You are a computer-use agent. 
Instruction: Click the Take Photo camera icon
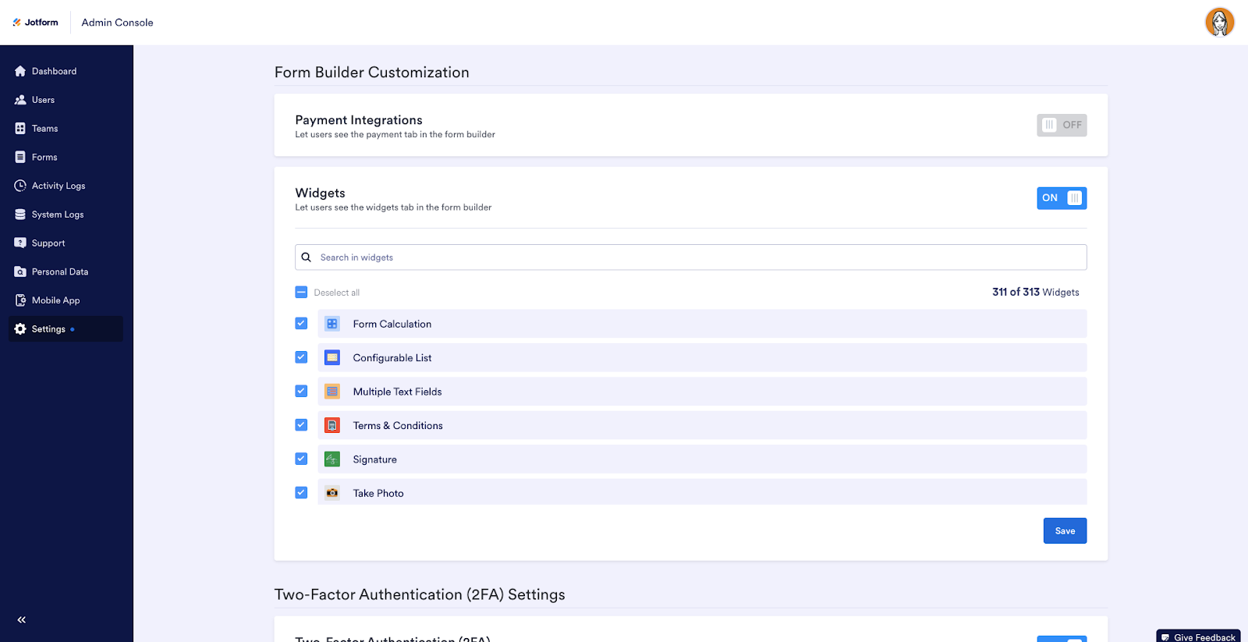[x=332, y=493]
